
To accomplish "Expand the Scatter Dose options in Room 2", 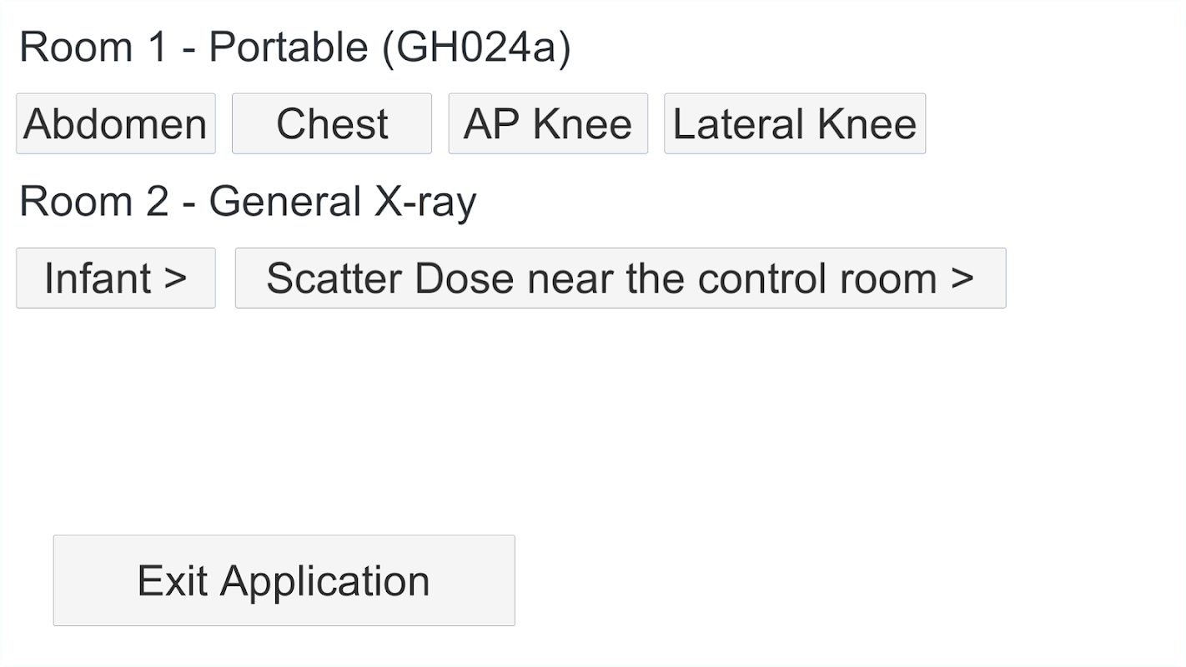I will 620,278.
